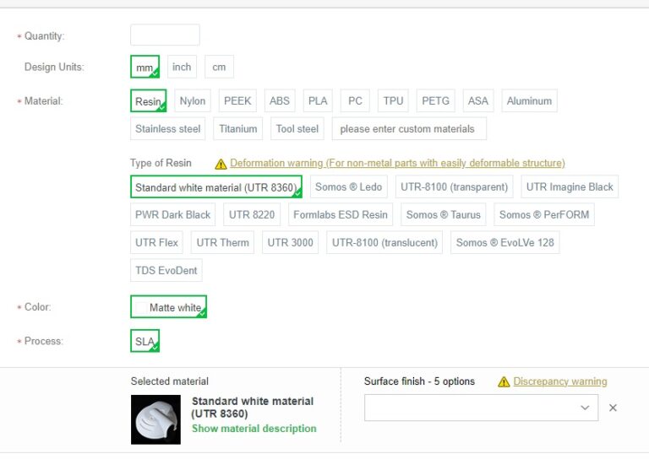Open the Deformation warning link
This screenshot has width=649, height=470.
397,163
